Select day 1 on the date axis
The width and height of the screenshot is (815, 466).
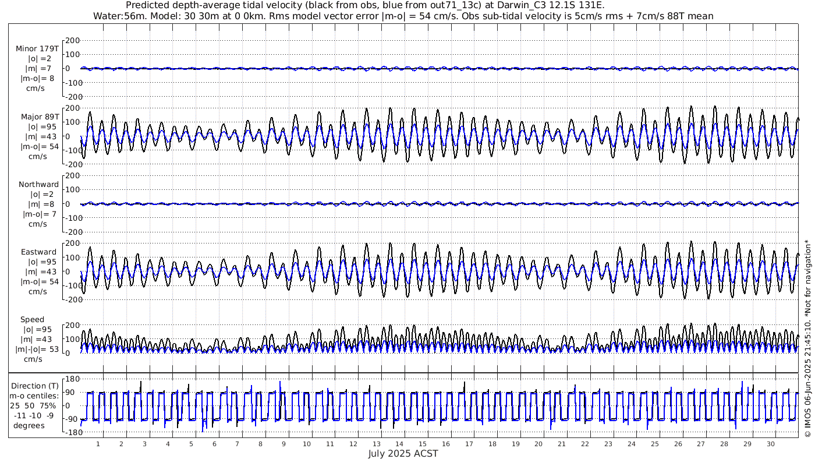pos(98,444)
